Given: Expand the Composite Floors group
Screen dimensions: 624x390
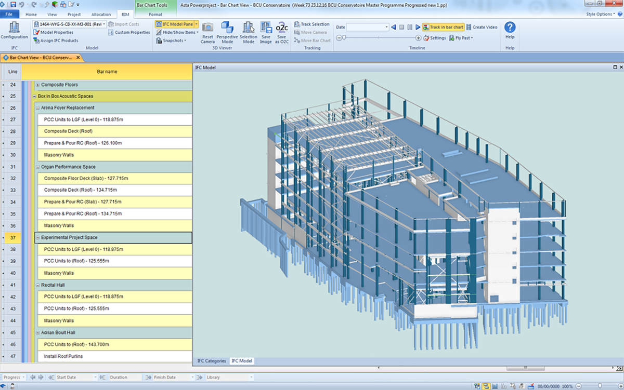Looking at the screenshot, I should [38, 85].
